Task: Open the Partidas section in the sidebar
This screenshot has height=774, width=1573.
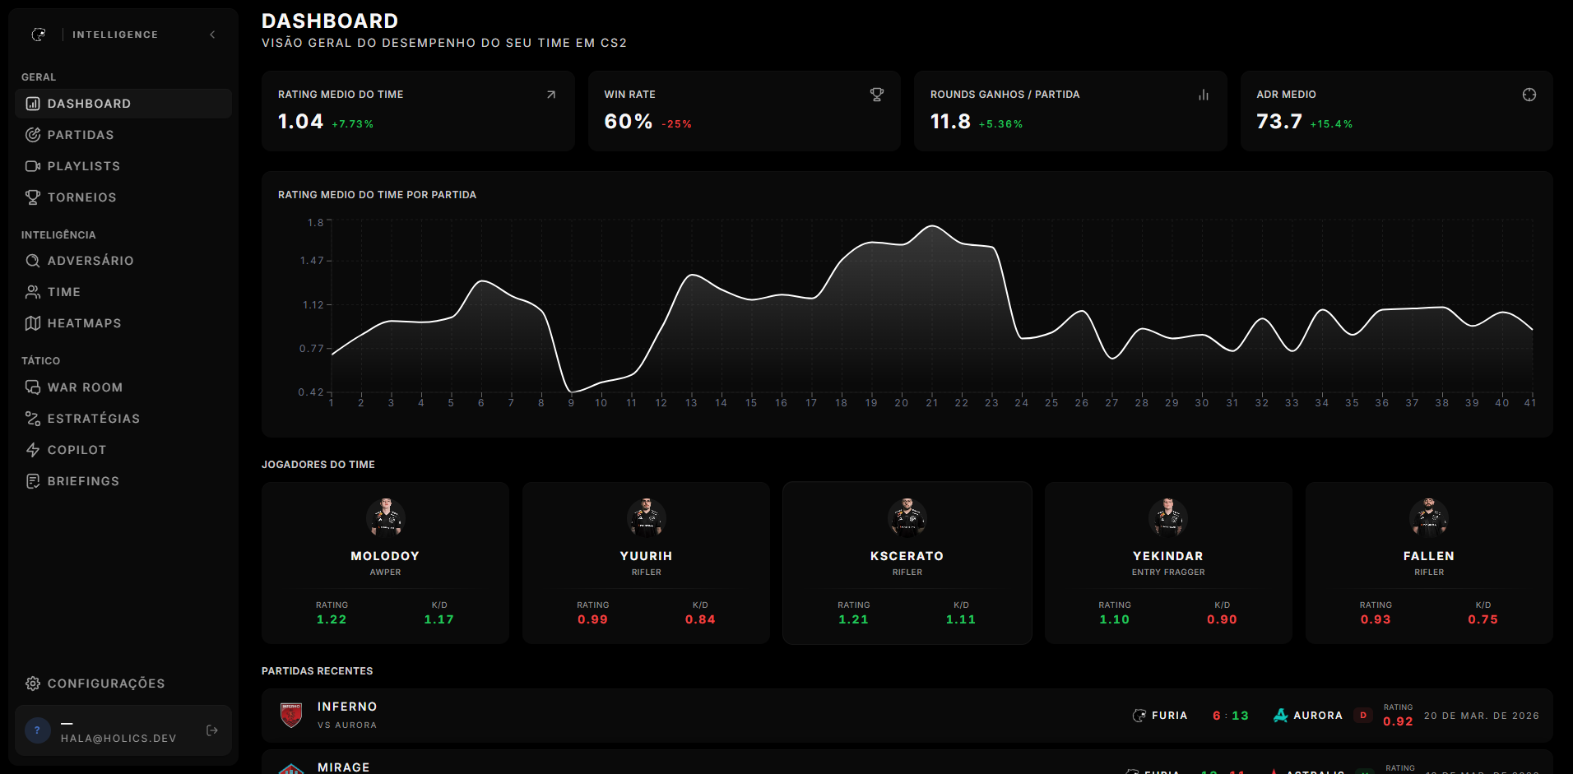Action: tap(81, 135)
